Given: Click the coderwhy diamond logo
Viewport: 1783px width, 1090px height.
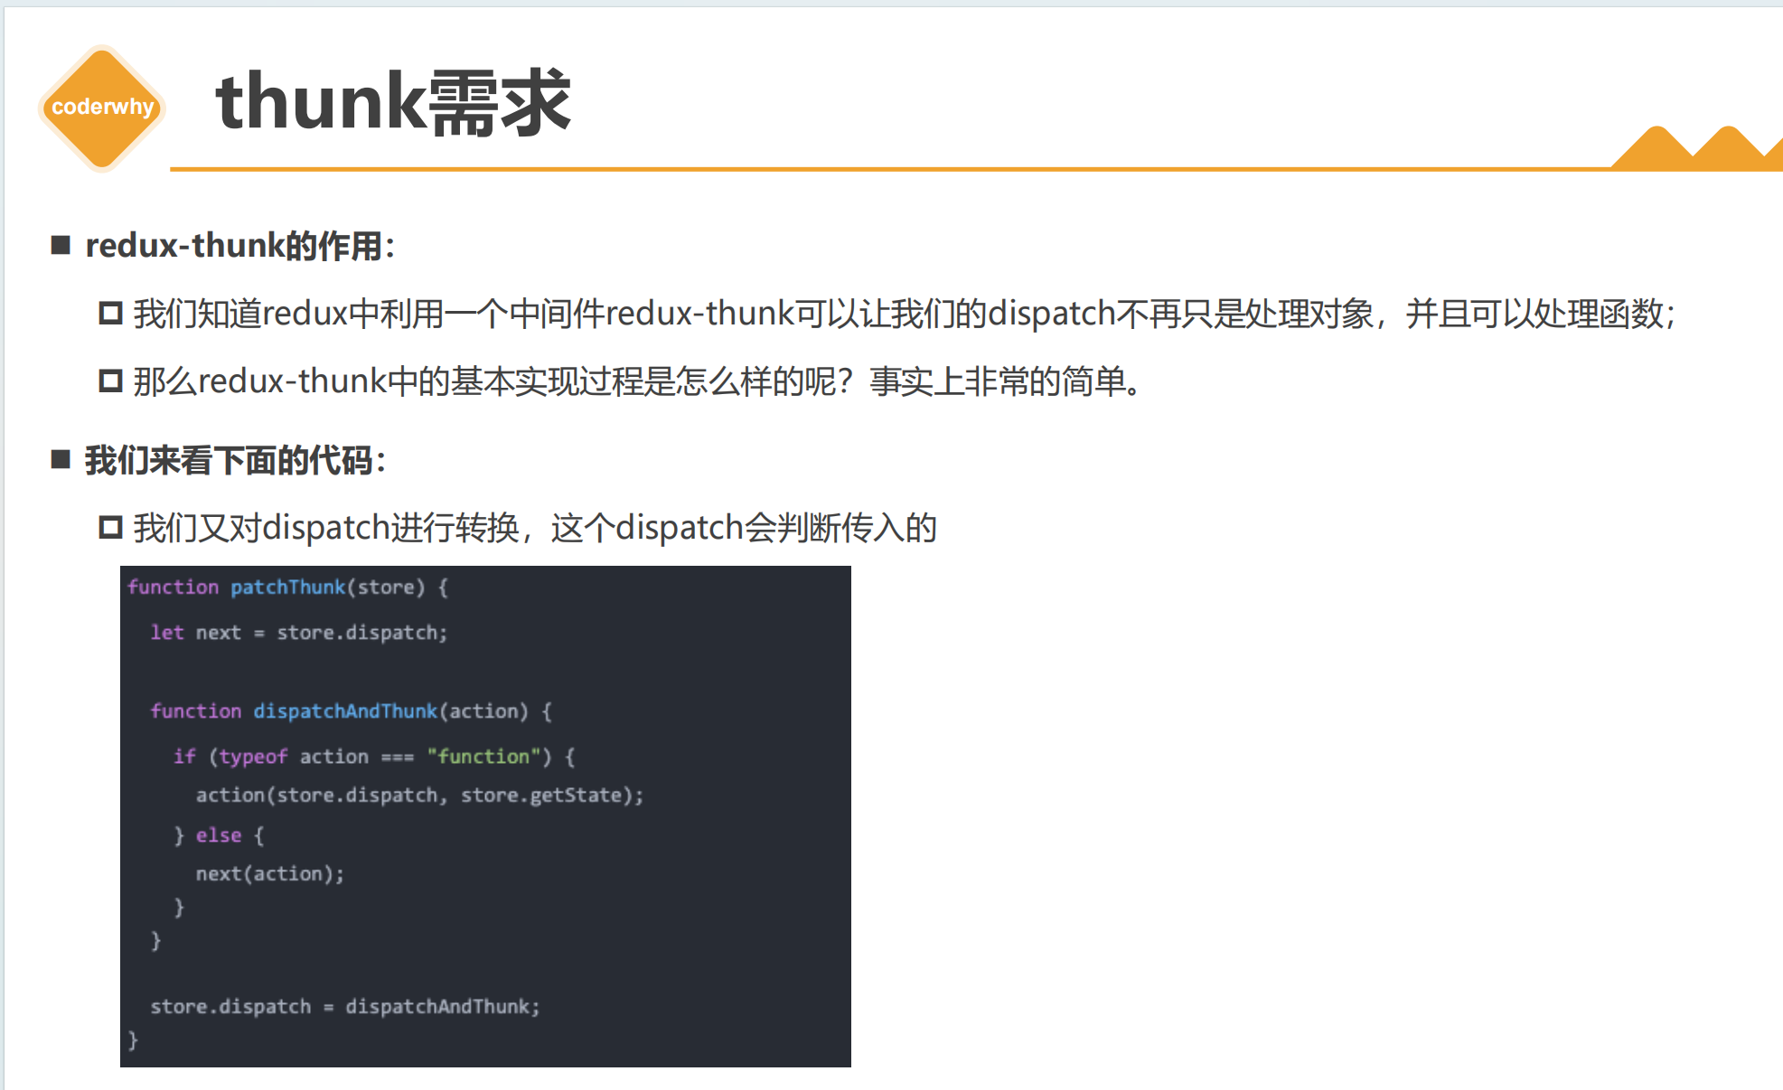Looking at the screenshot, I should click(102, 108).
